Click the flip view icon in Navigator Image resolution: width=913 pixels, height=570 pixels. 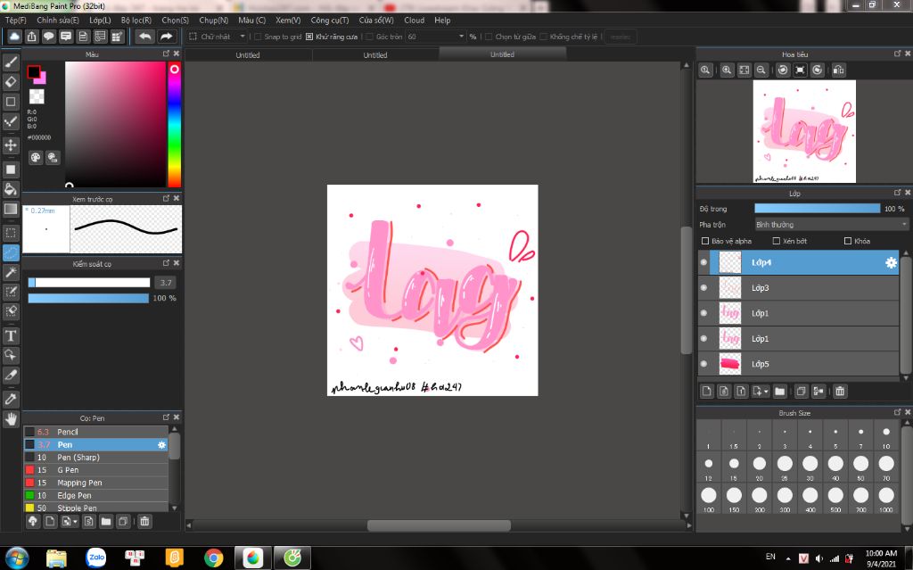pos(838,70)
